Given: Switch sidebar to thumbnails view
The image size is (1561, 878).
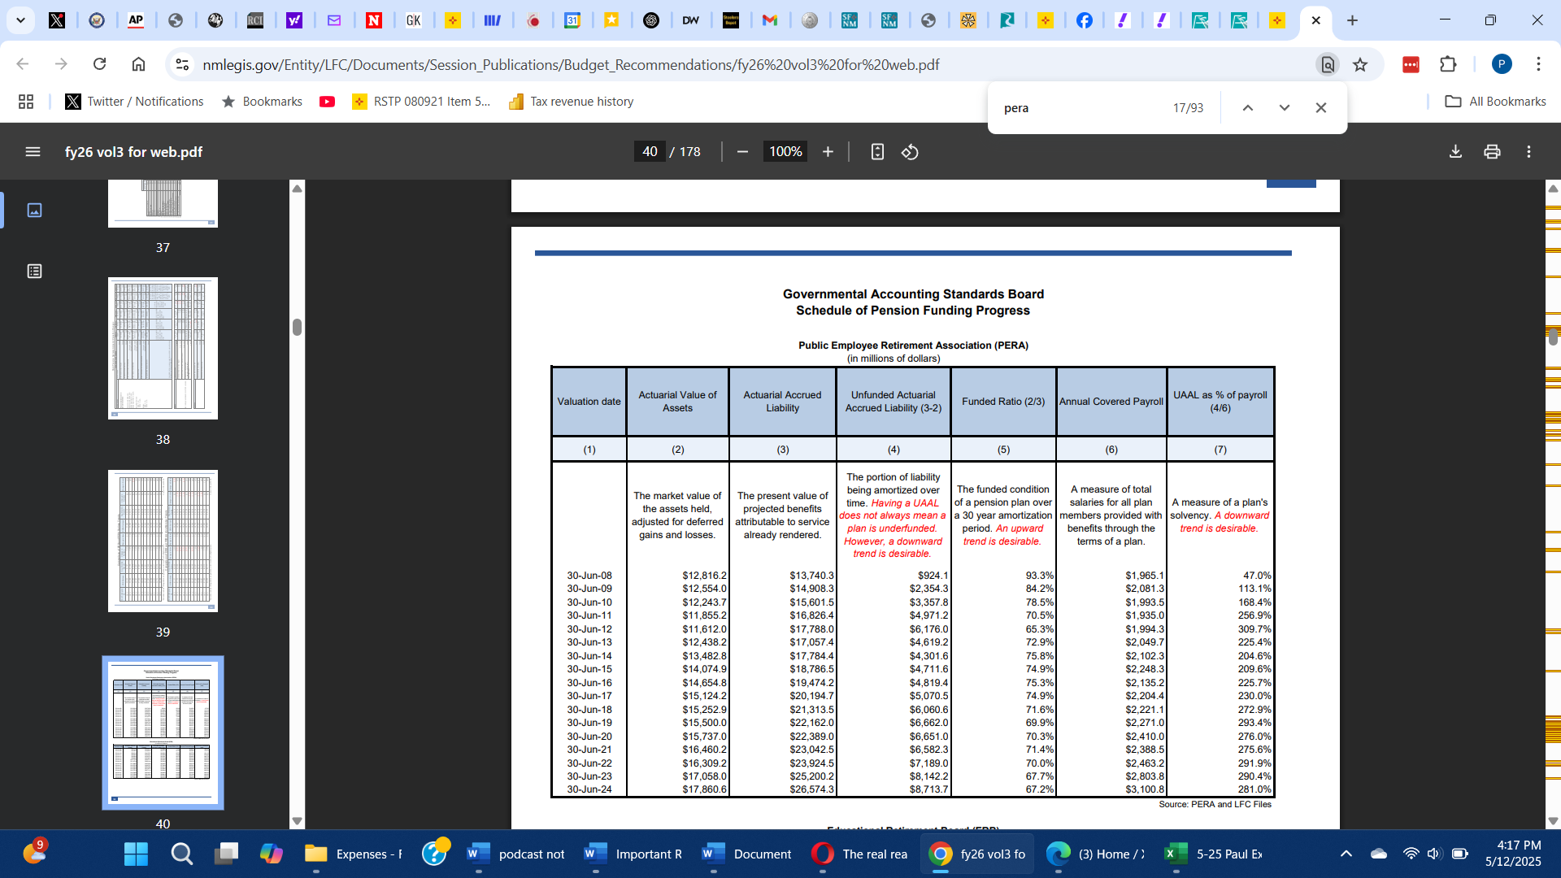Looking at the screenshot, I should [x=34, y=211].
